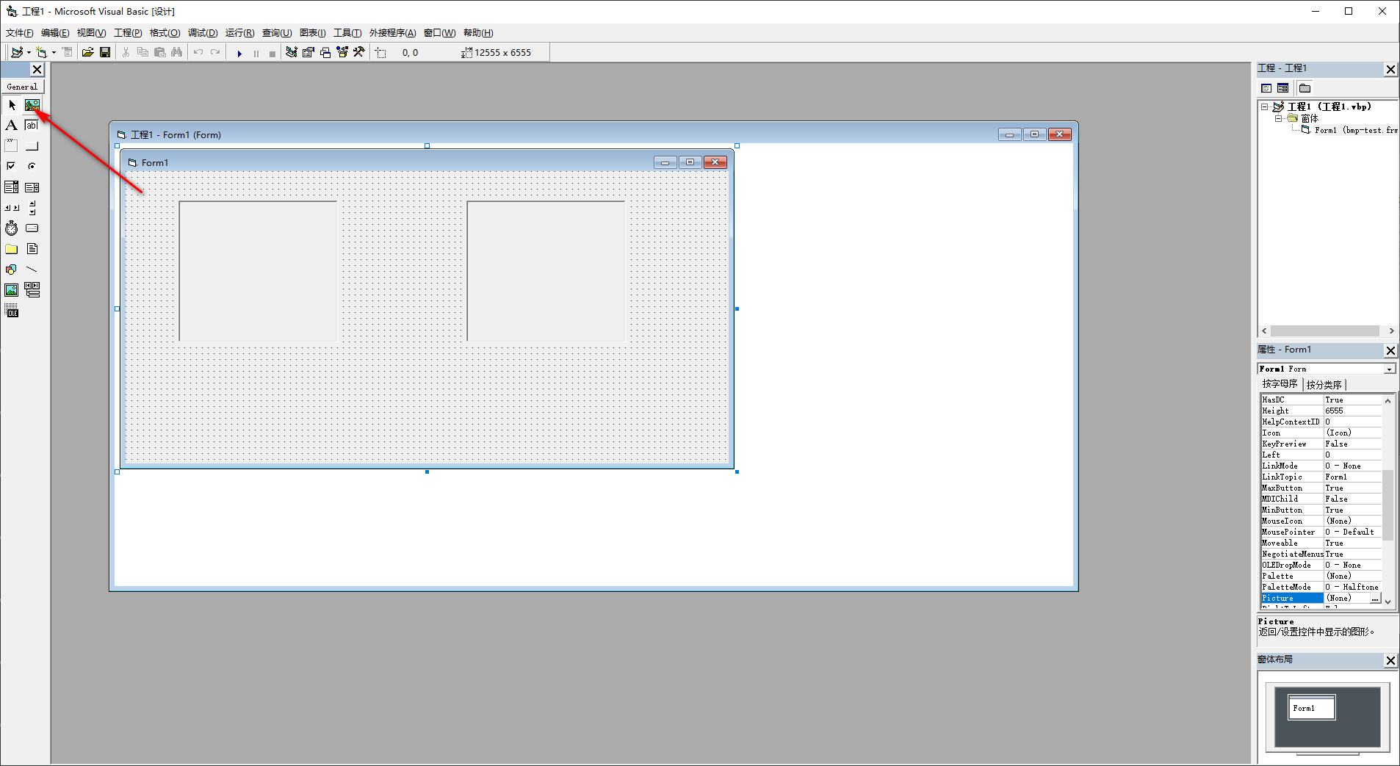Screen dimensions: 1400x766
Task: Open the 文件(F) menu
Action: point(19,33)
